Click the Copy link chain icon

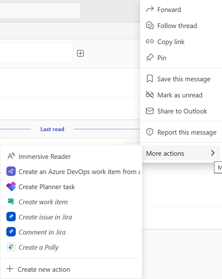tap(150, 42)
